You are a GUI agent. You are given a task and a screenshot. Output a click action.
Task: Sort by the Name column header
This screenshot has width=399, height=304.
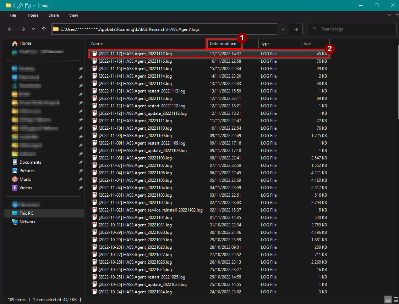pos(97,44)
